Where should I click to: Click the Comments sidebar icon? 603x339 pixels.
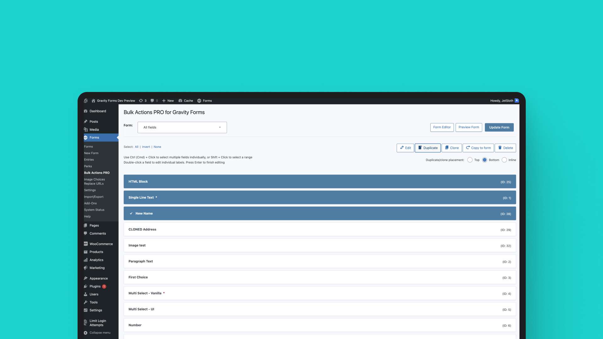85,234
